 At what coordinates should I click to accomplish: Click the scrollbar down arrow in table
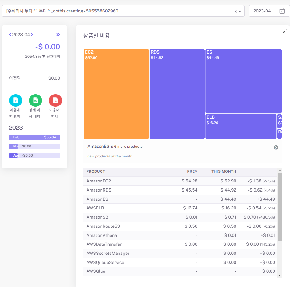coord(280,275)
